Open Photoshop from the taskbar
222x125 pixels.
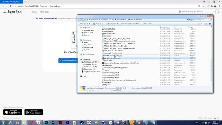click(x=46, y=123)
